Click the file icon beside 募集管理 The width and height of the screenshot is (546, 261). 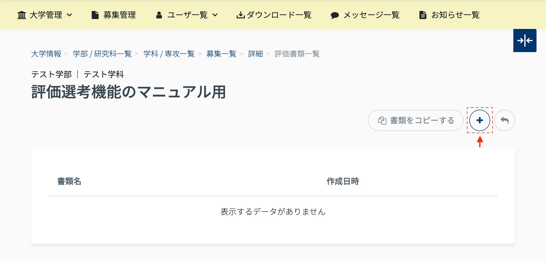[x=95, y=15]
